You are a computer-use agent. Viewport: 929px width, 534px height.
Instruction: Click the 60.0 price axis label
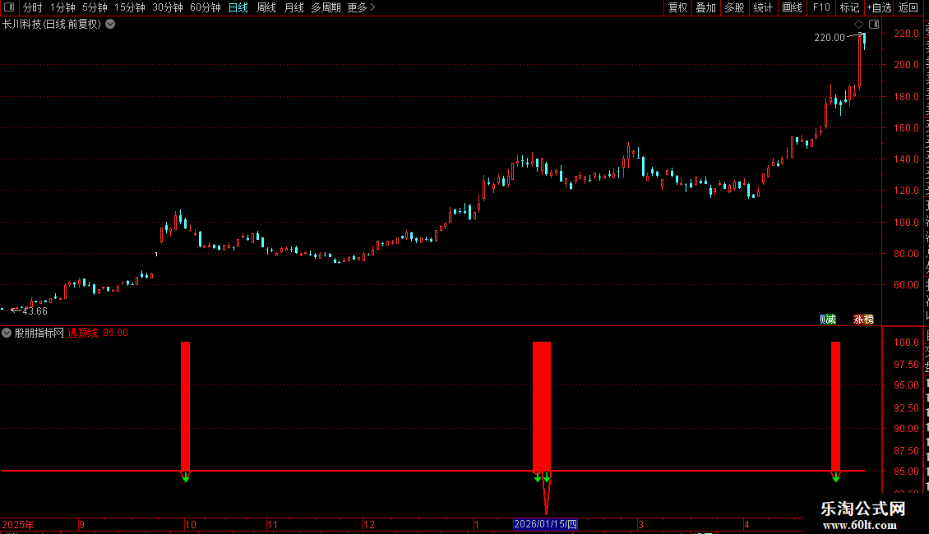pyautogui.click(x=907, y=285)
